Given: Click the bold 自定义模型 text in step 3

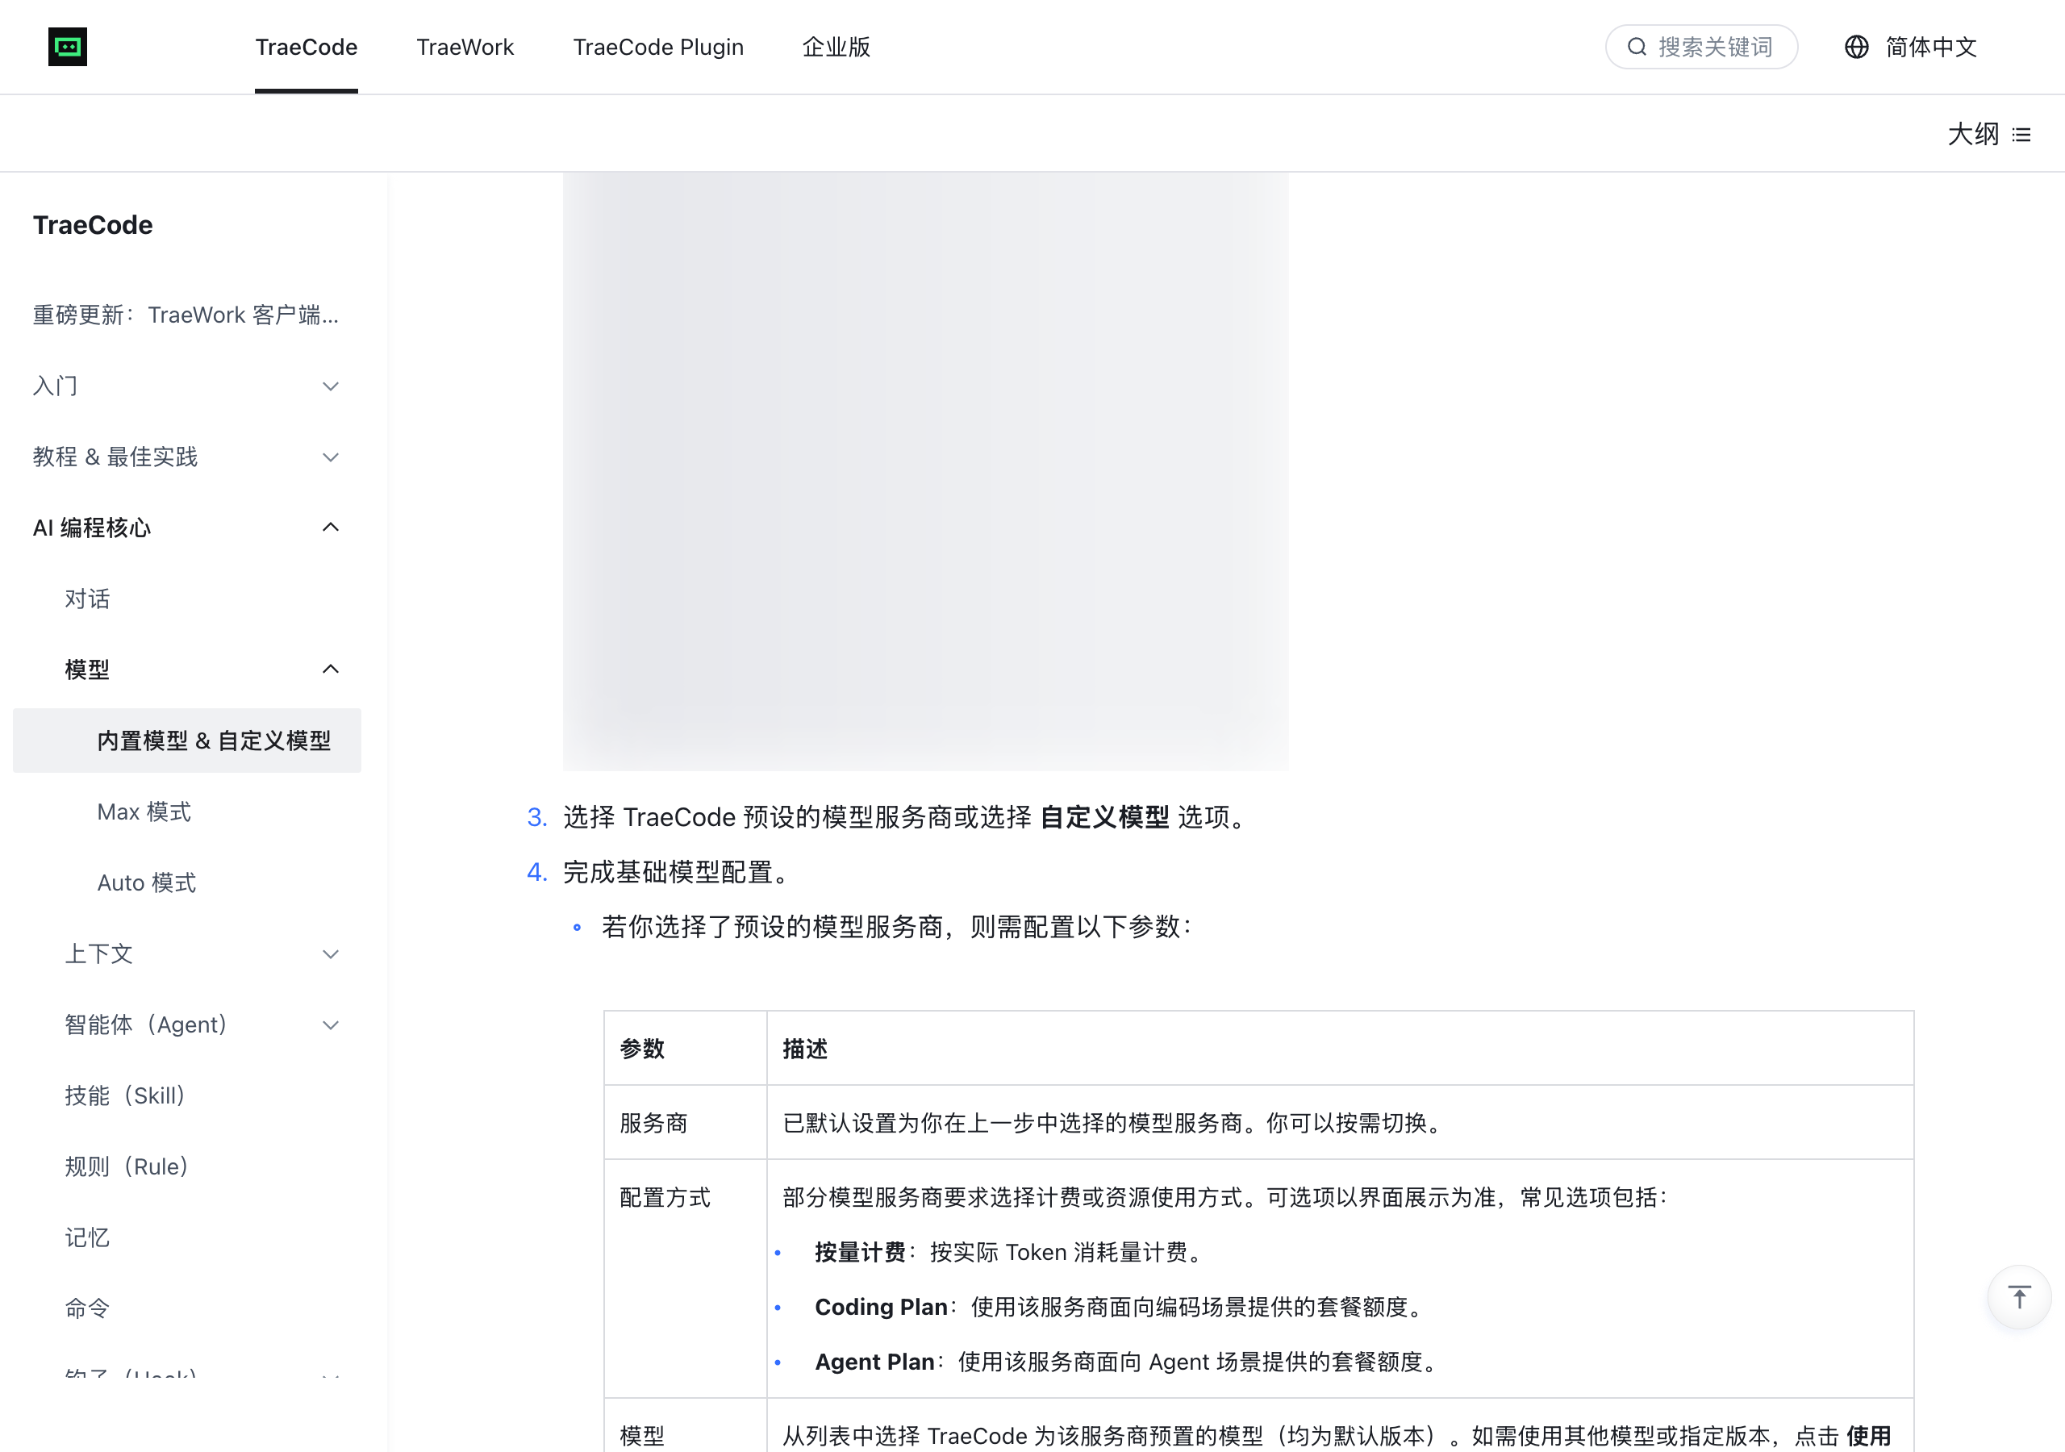Looking at the screenshot, I should pyautogui.click(x=1104, y=818).
